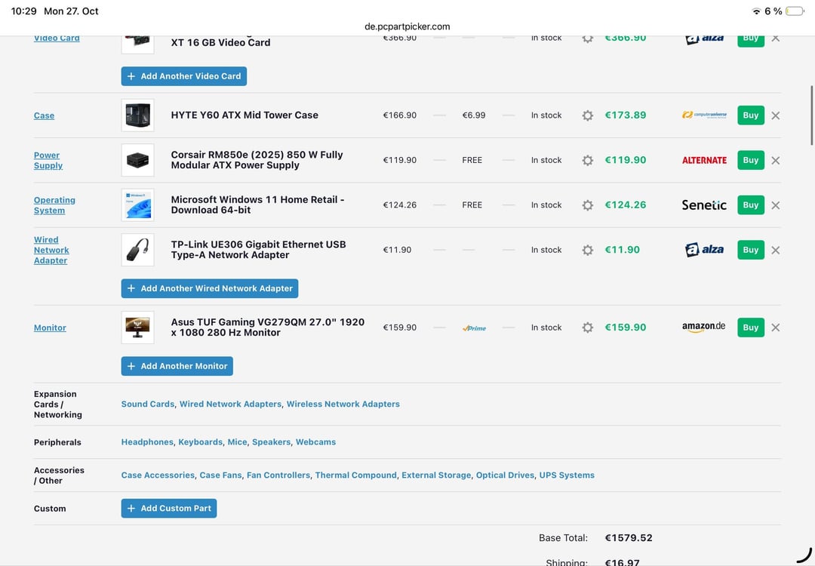815x566 pixels.
Task: Click the TP-Link adapter product image
Action: 137,250
